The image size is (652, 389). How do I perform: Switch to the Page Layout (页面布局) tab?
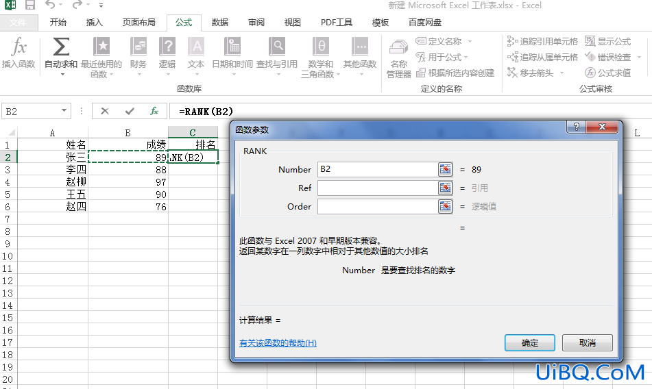click(139, 23)
